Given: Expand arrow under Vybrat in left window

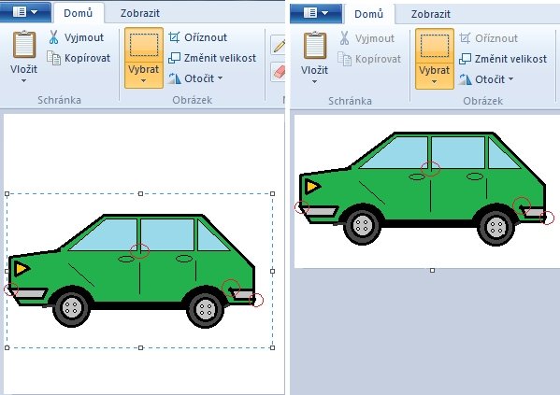Looking at the screenshot, I should (144, 81).
